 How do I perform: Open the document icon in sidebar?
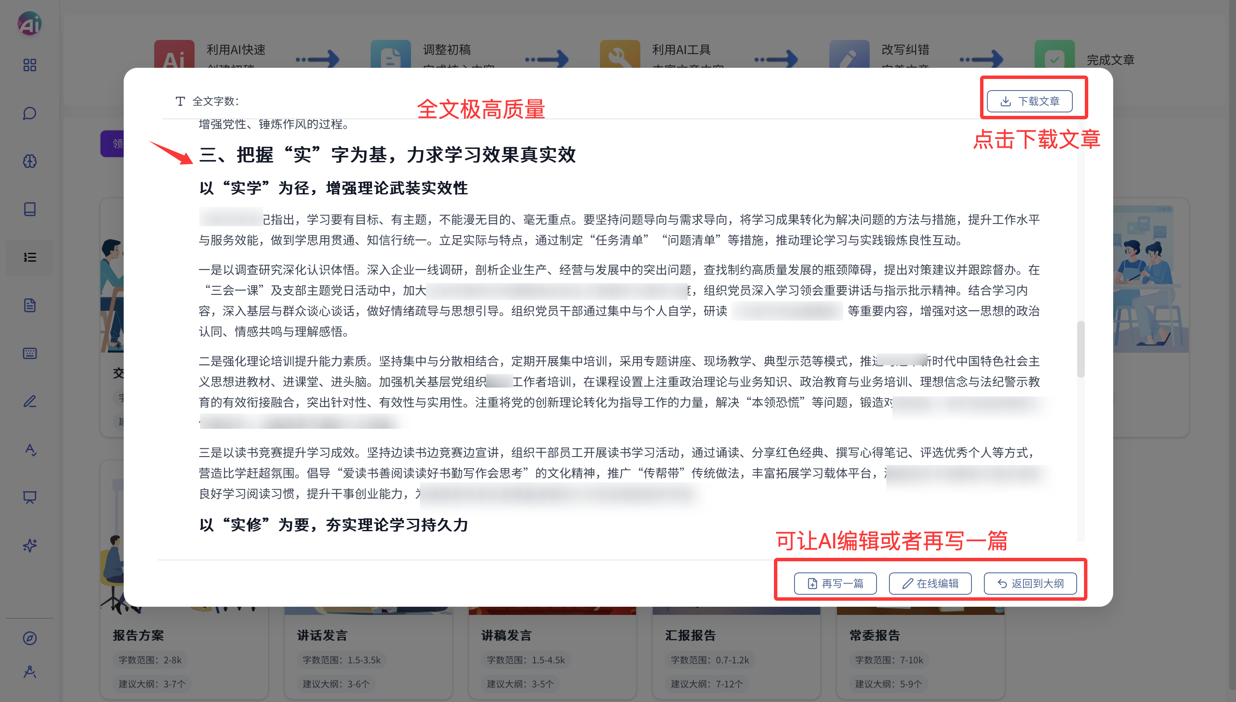pyautogui.click(x=30, y=305)
